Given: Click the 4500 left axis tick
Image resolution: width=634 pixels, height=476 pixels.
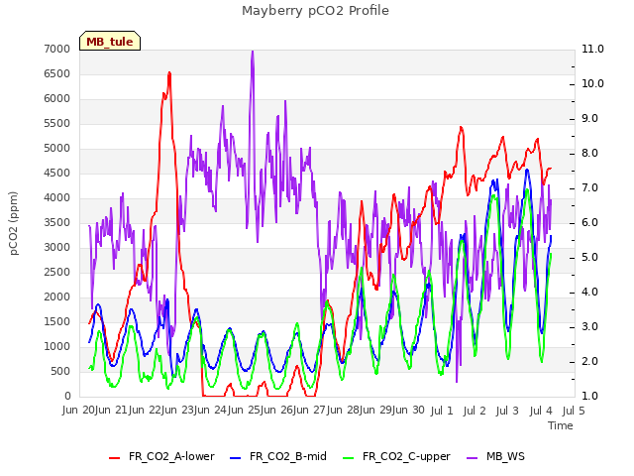Looking at the screenshot, I should coord(57,174).
